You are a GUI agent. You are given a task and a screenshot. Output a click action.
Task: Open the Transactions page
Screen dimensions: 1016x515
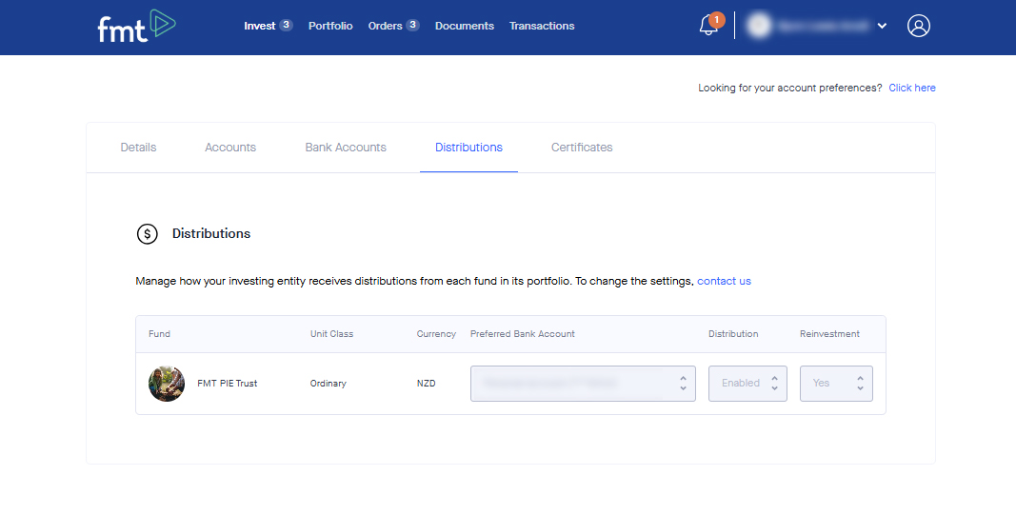[542, 27]
